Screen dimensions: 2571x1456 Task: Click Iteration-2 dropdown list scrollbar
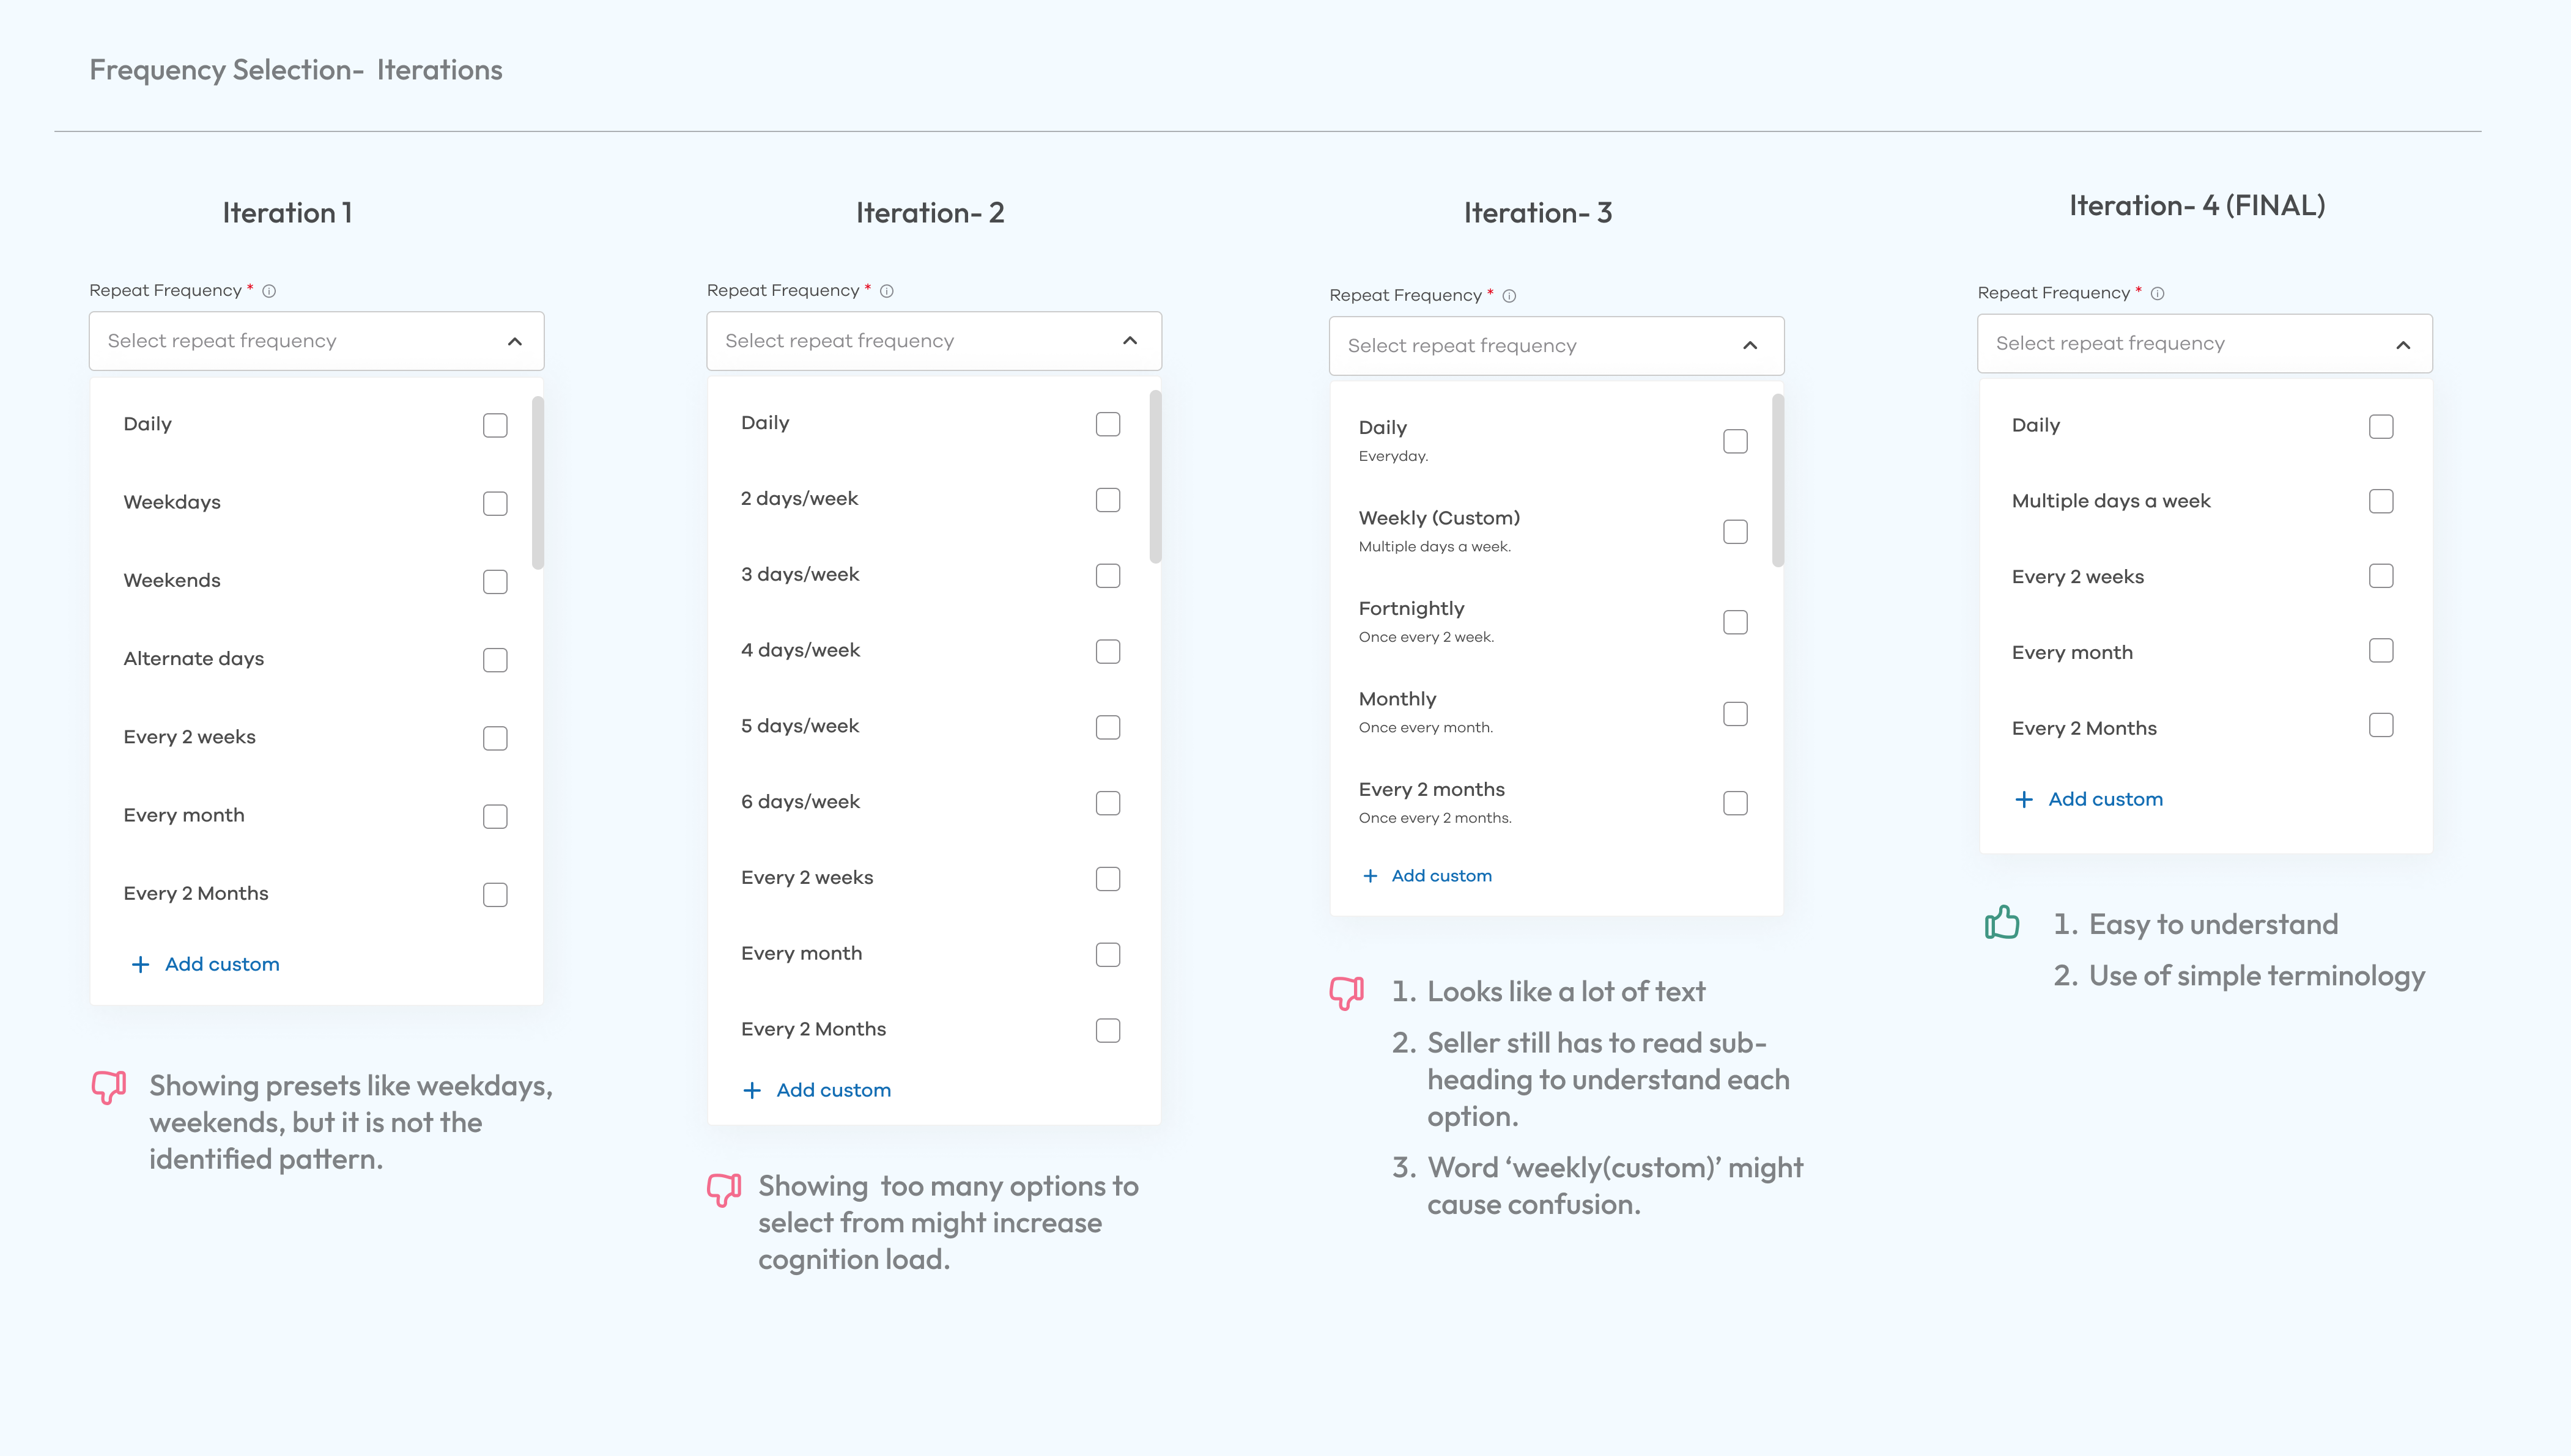click(x=1155, y=477)
